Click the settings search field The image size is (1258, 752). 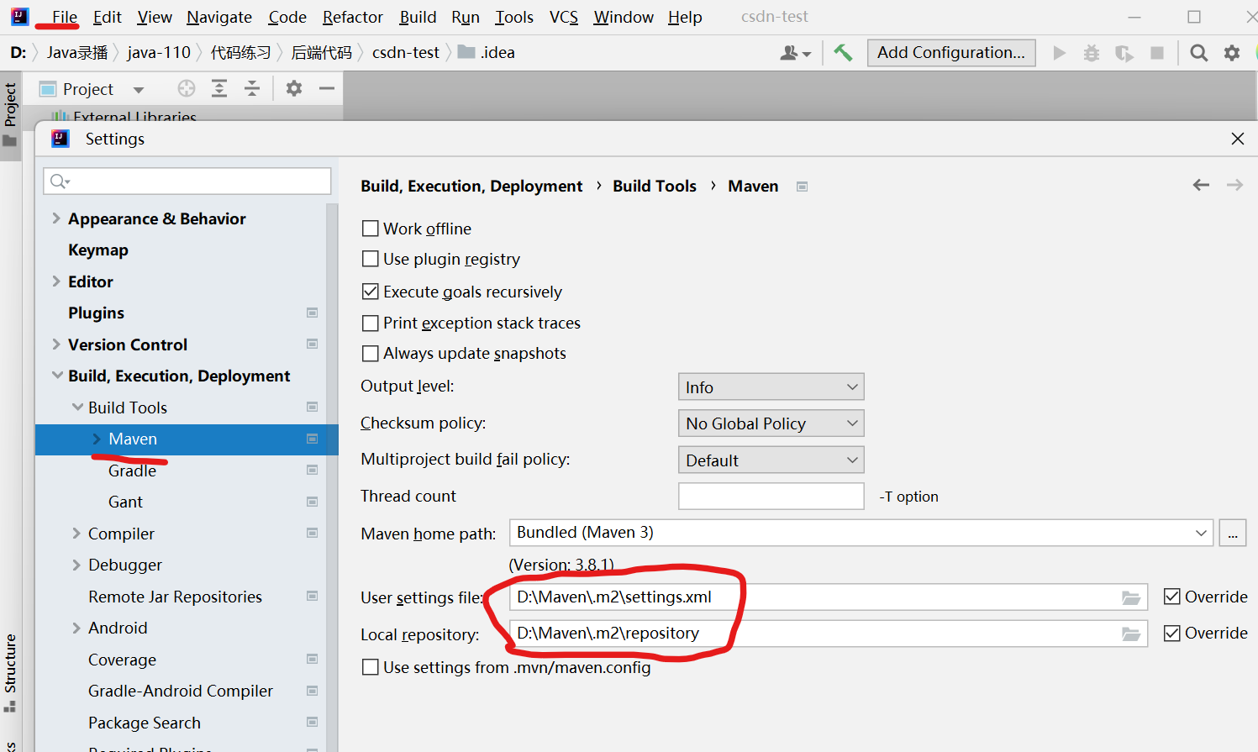coord(187,181)
